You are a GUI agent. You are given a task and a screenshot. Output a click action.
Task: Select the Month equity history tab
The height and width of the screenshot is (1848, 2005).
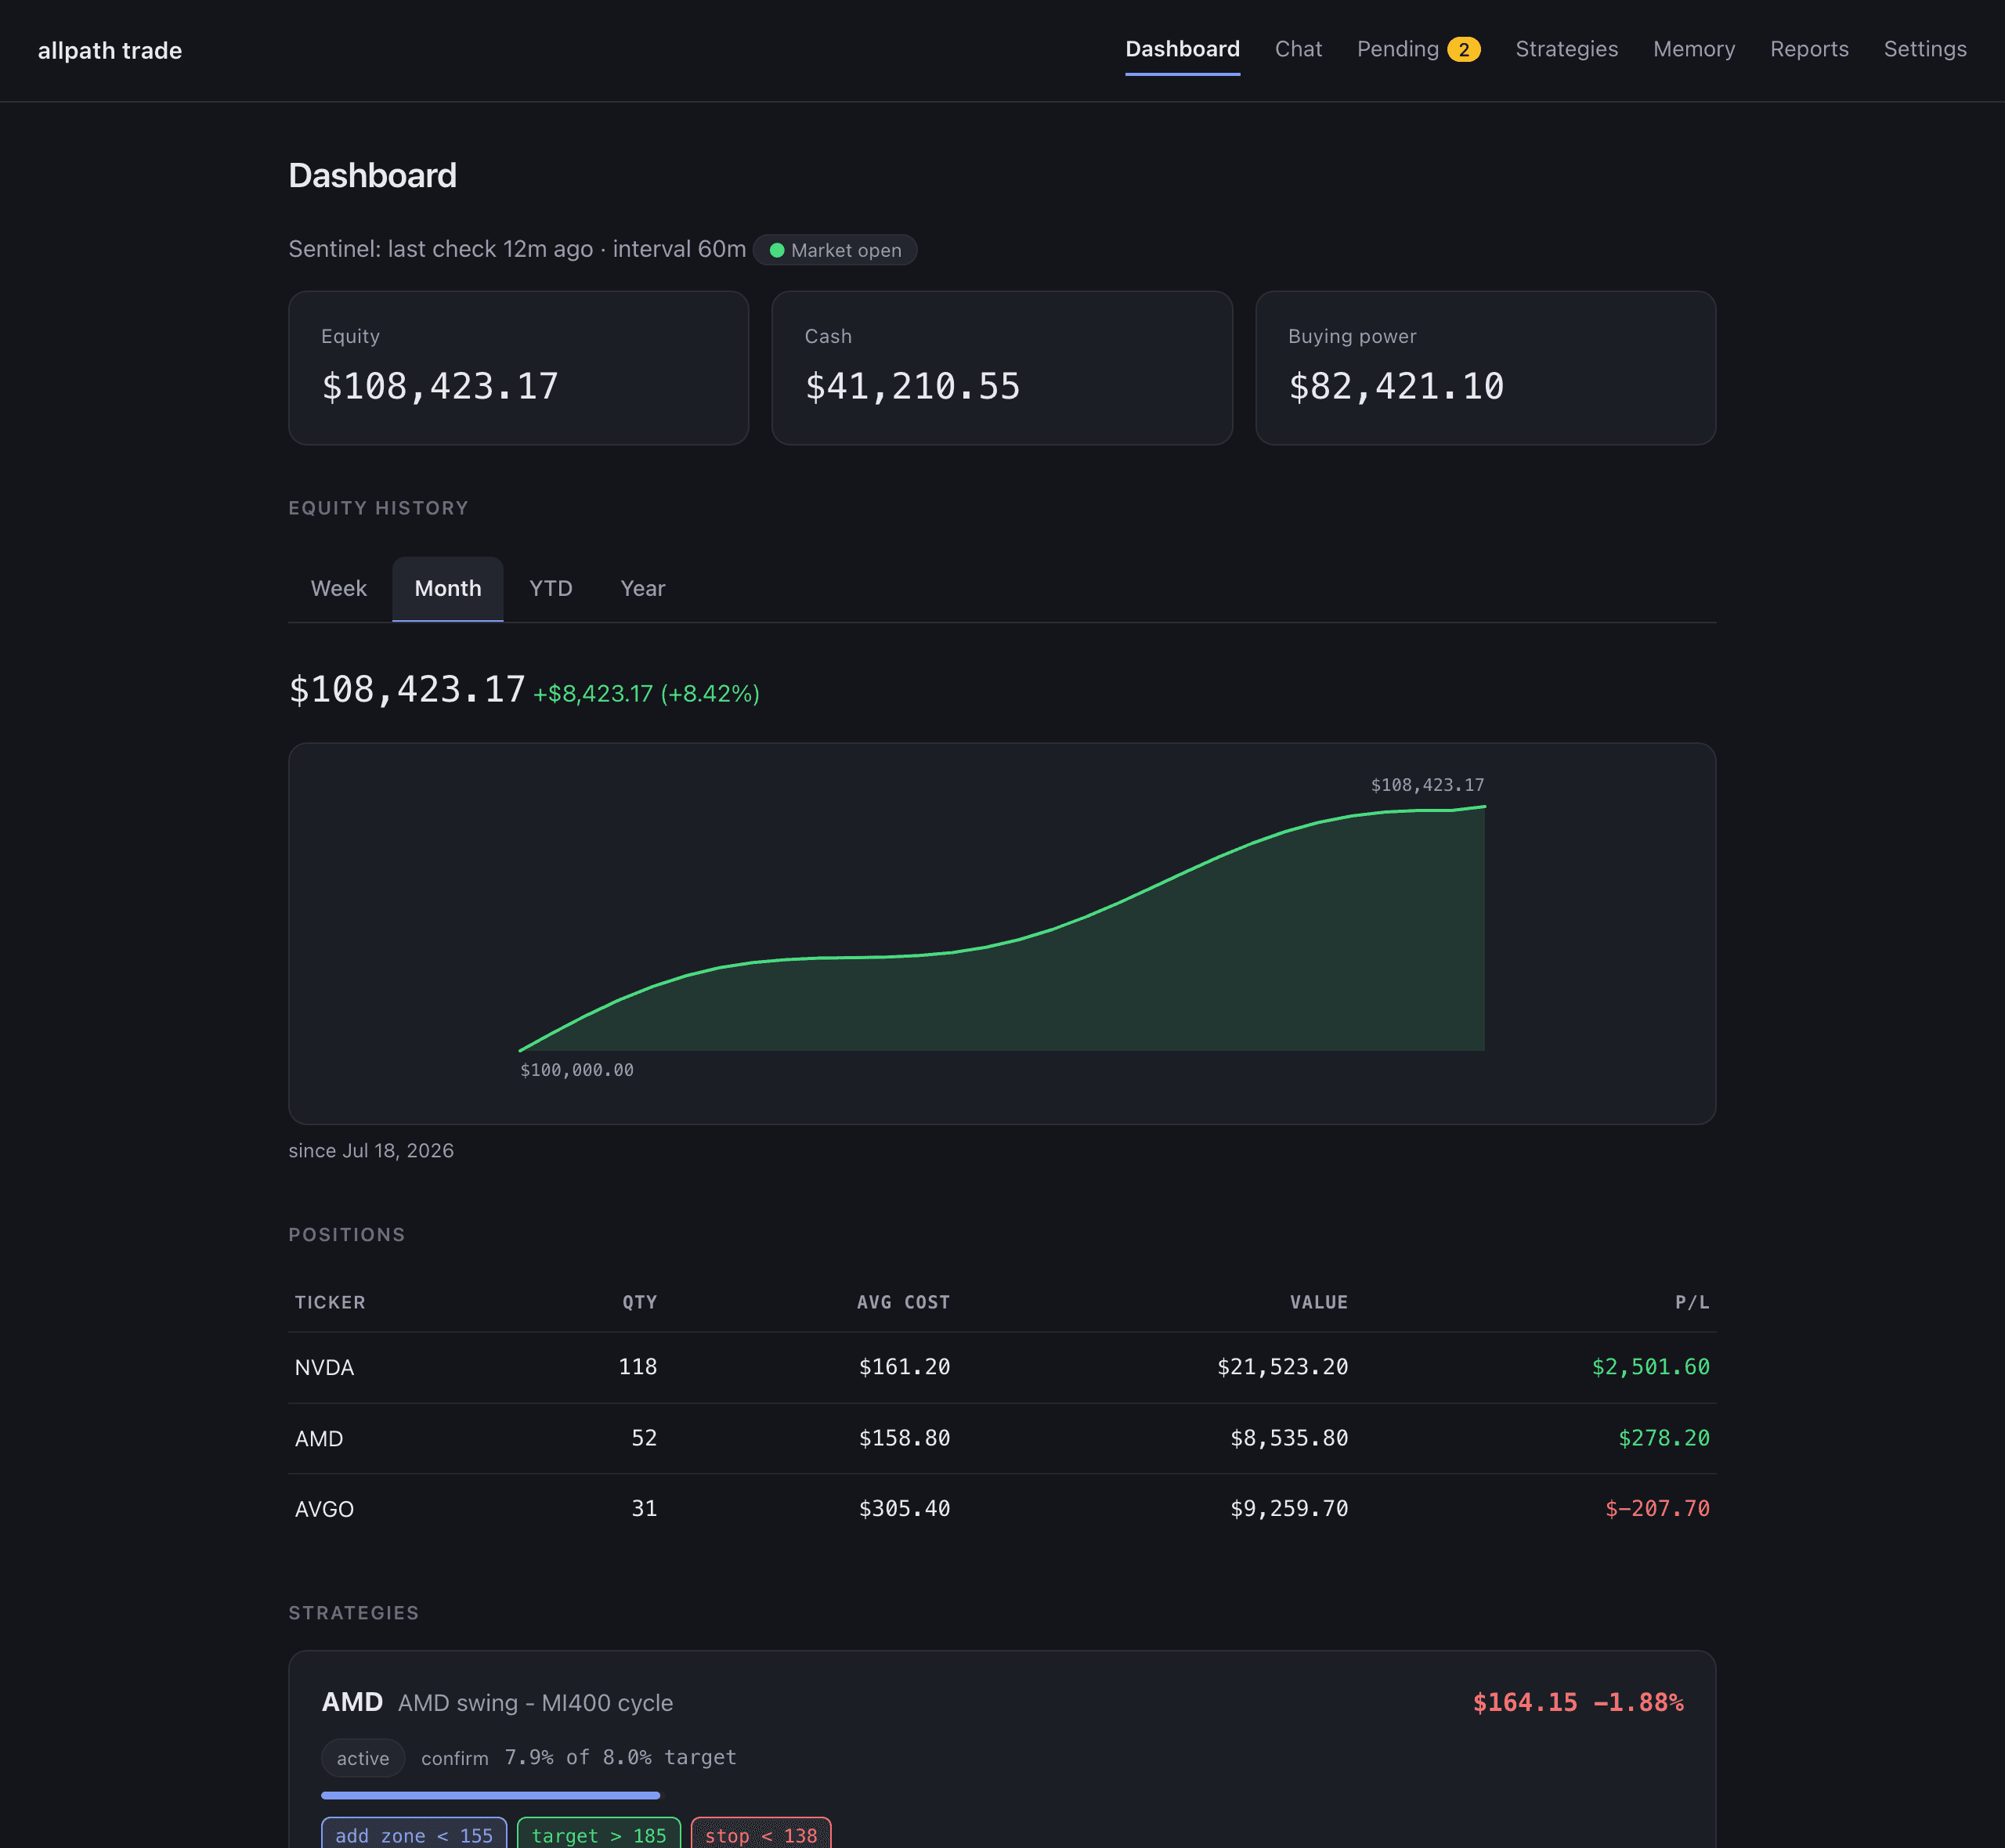pos(448,589)
